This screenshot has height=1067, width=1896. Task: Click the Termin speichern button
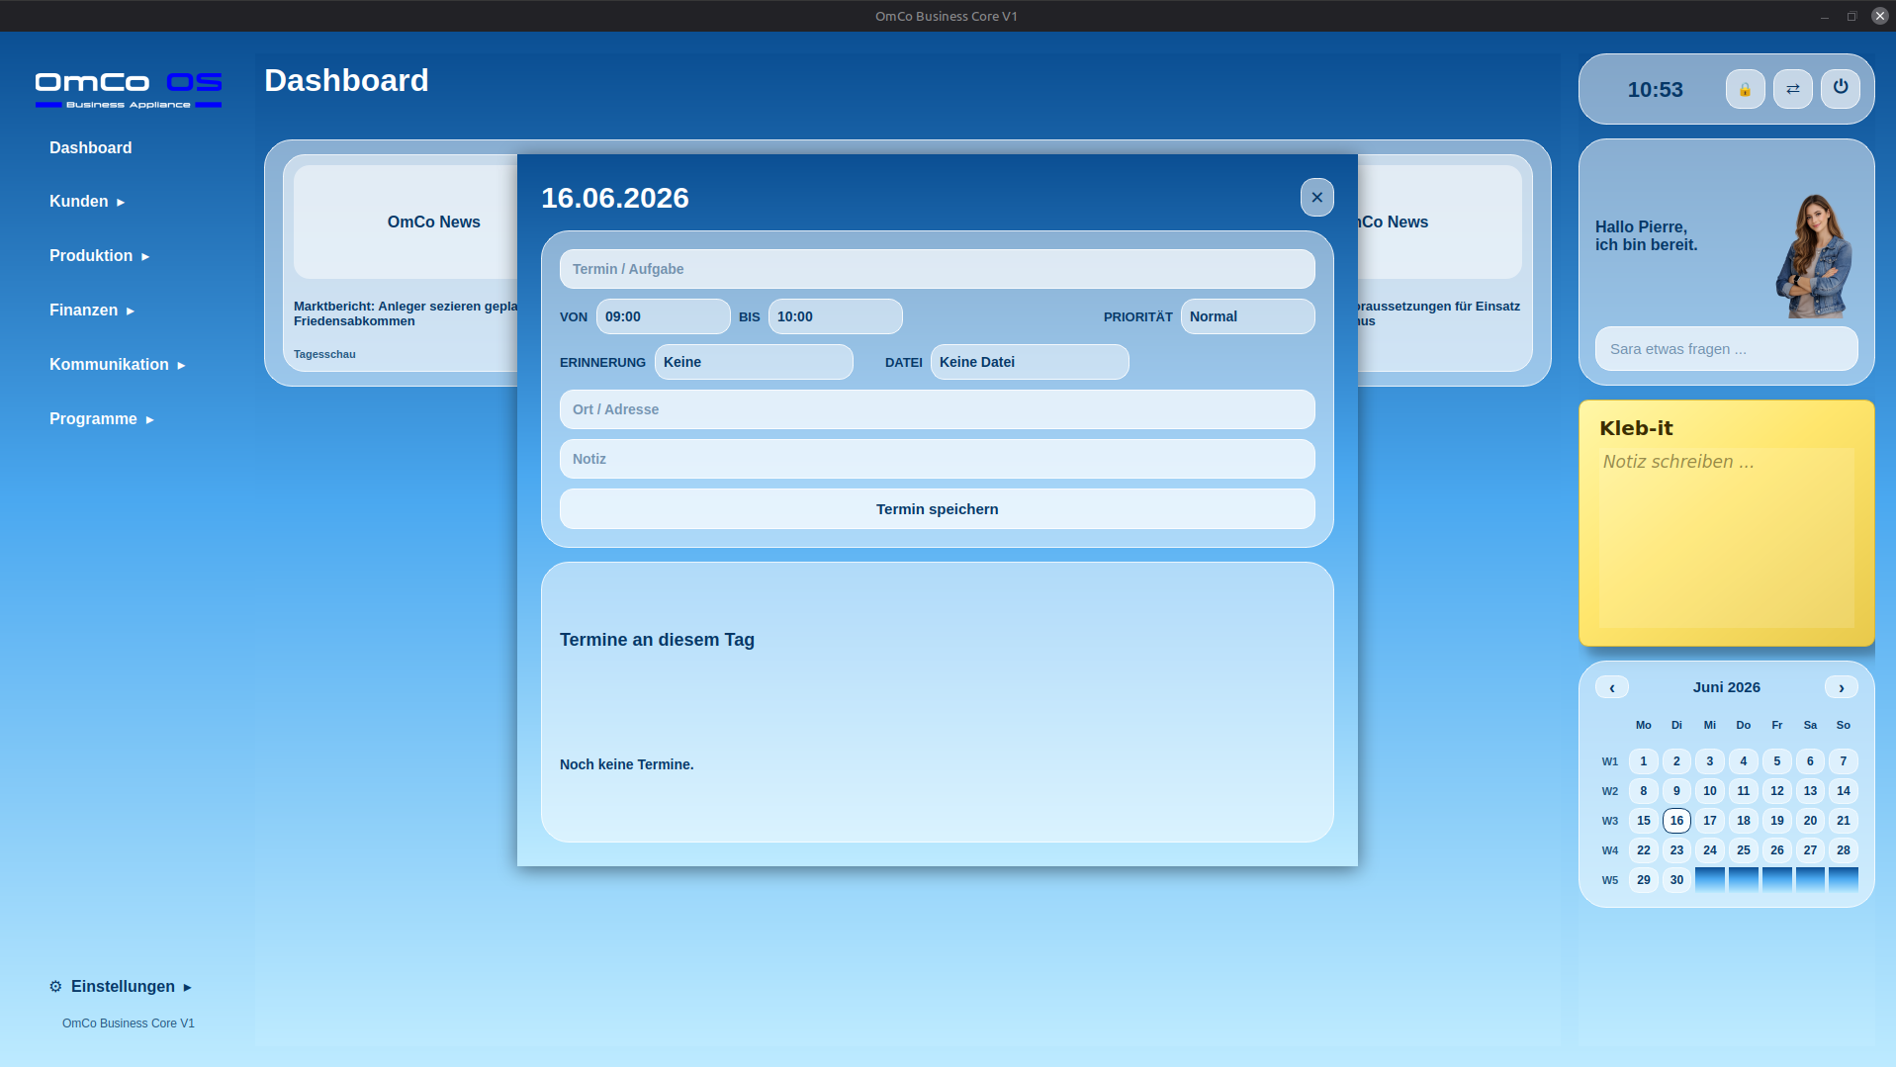point(937,509)
